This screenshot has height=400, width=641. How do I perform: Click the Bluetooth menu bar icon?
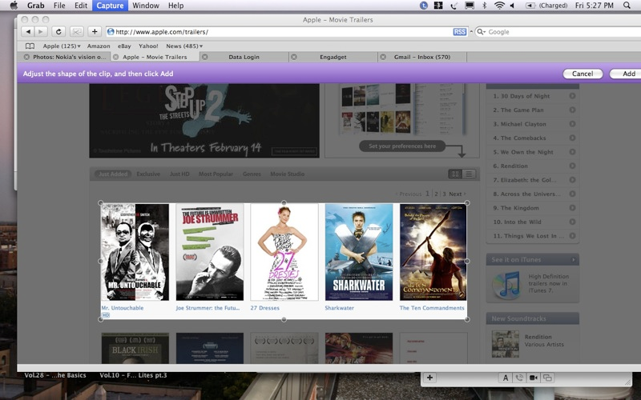[485, 6]
